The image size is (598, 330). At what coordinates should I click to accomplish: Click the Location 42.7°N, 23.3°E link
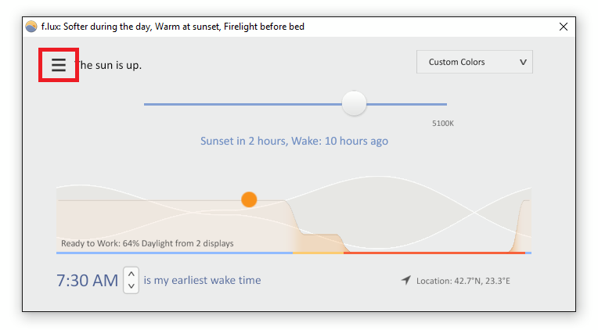(463, 281)
